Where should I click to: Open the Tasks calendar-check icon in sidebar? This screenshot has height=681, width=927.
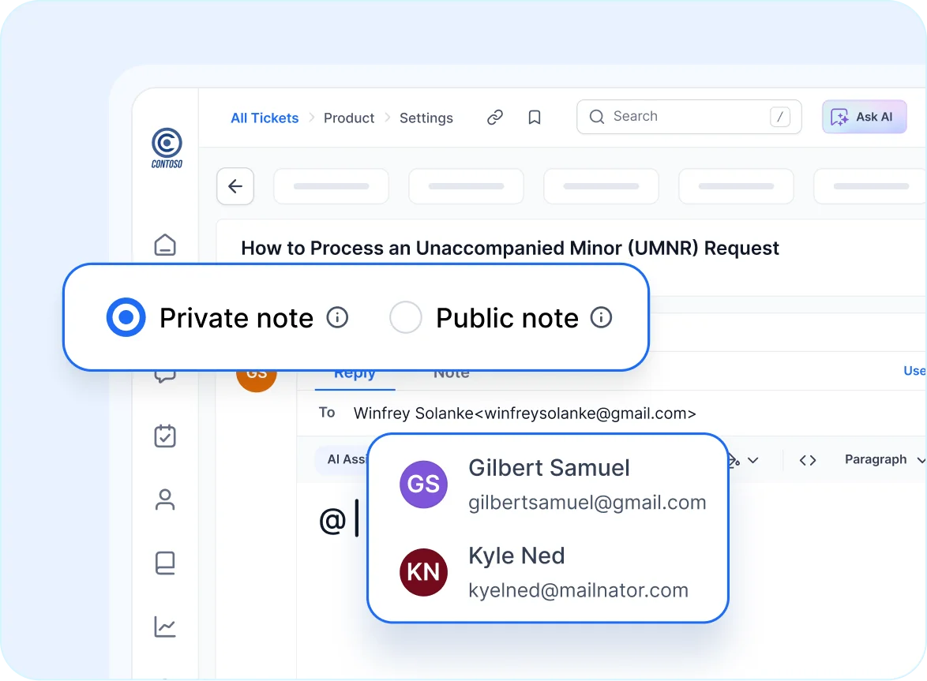click(x=165, y=436)
